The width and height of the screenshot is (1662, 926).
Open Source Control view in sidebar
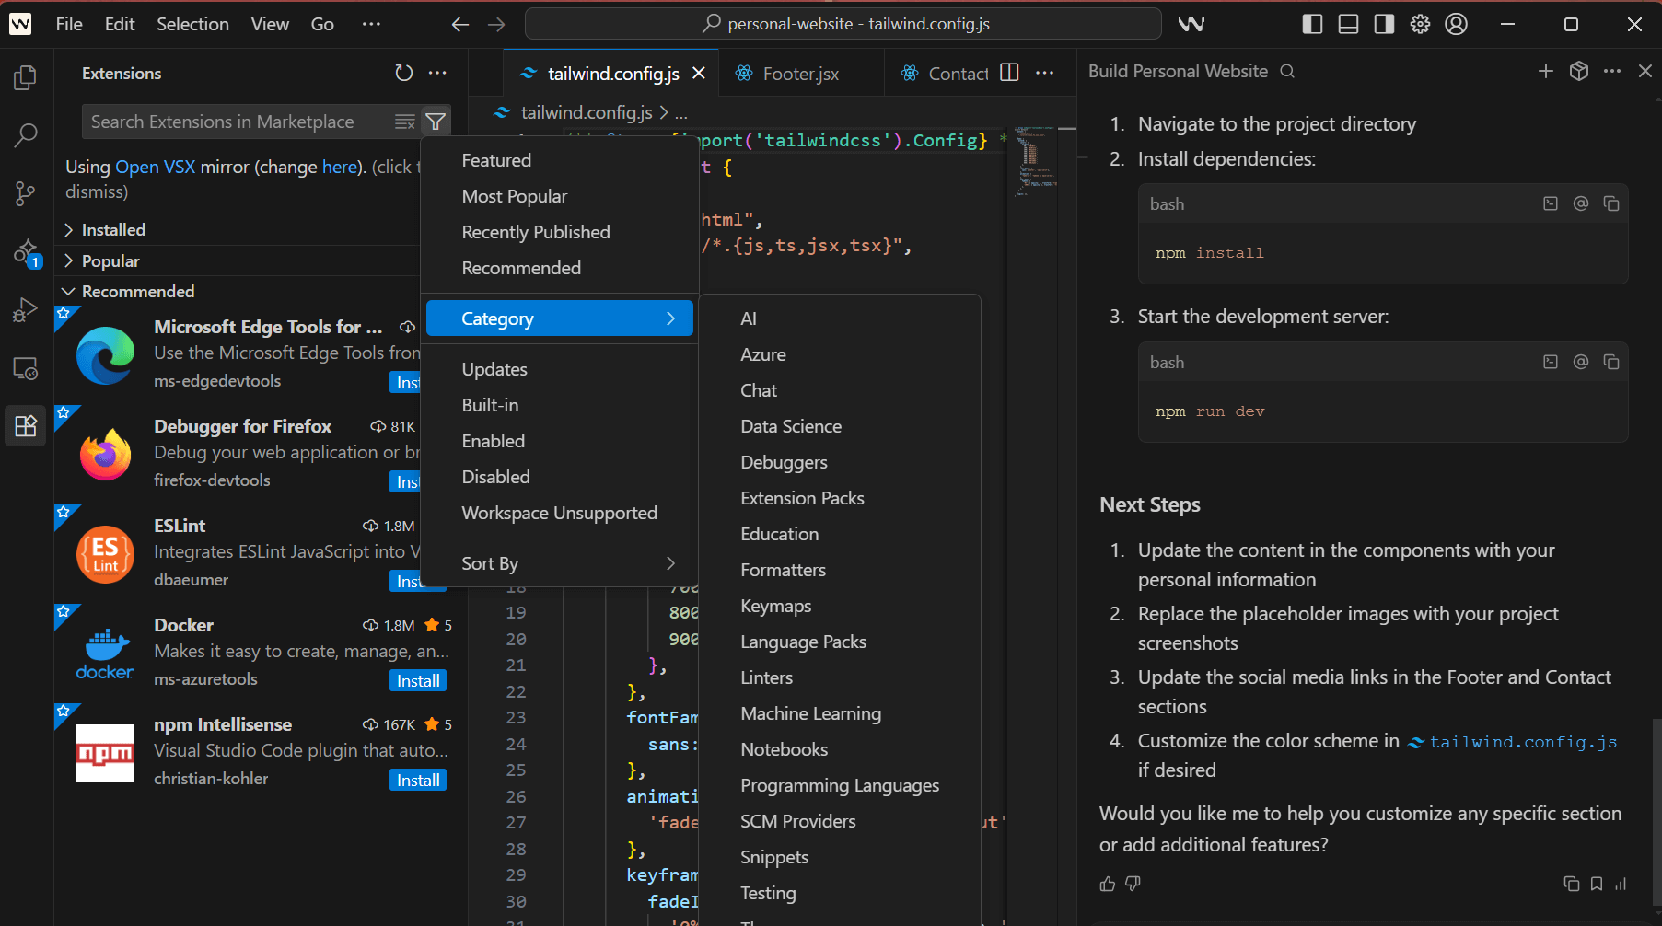coord(25,193)
